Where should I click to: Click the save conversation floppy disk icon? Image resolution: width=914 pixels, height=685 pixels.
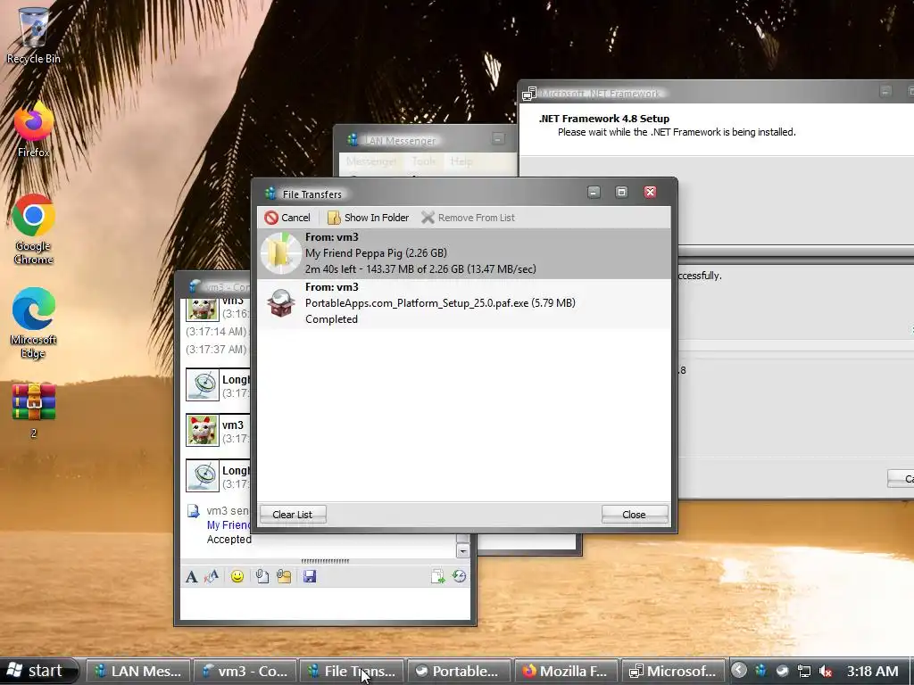click(310, 577)
